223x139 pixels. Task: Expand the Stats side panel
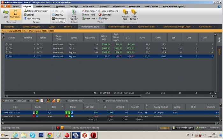3,36
